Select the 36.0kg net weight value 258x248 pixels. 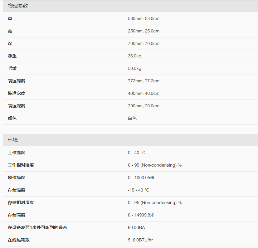pos(134,56)
